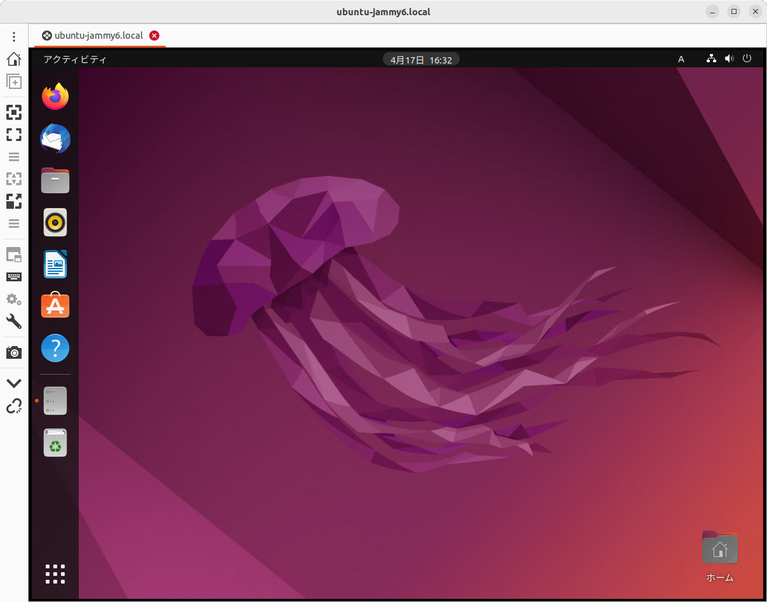Image resolution: width=767 pixels, height=602 pixels.
Task: Open Thunderbird mail from the dock
Action: pos(55,138)
